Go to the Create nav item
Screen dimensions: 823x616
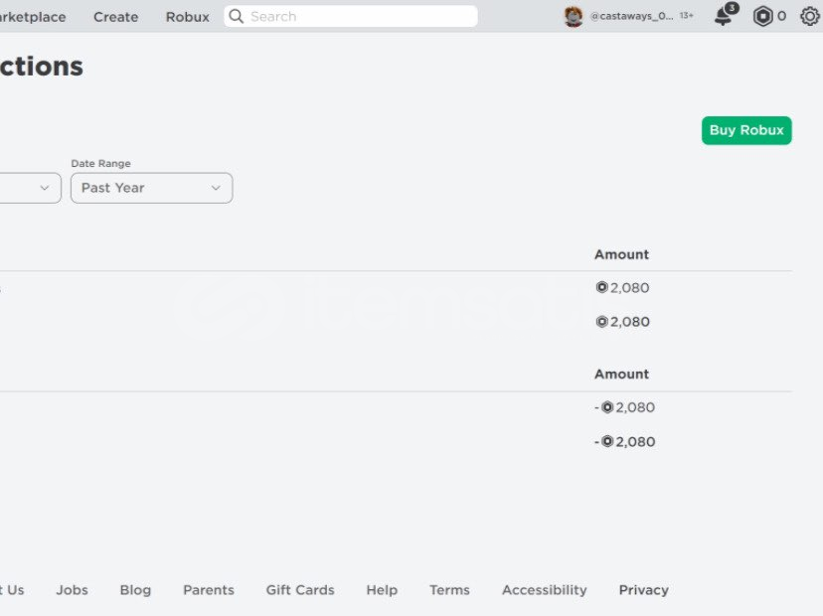116,17
